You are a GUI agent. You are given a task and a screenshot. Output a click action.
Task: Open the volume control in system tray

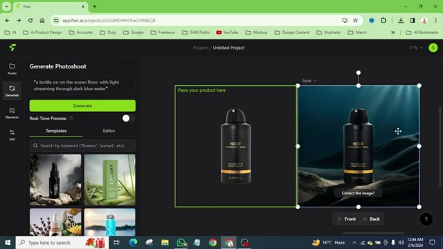tap(401, 243)
